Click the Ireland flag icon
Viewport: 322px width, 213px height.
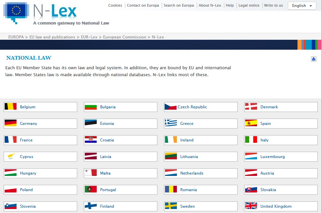pyautogui.click(x=171, y=140)
